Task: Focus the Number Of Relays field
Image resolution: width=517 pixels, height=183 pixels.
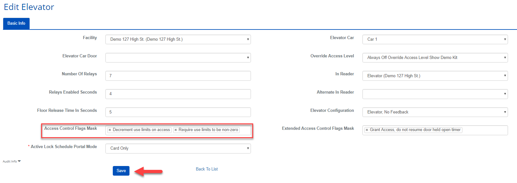Action: tap(178, 76)
